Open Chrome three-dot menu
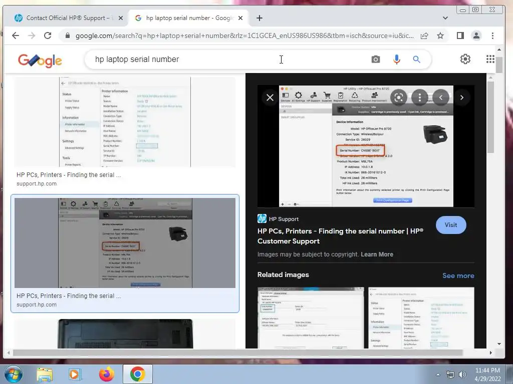The height and width of the screenshot is (384, 513). 493,35
